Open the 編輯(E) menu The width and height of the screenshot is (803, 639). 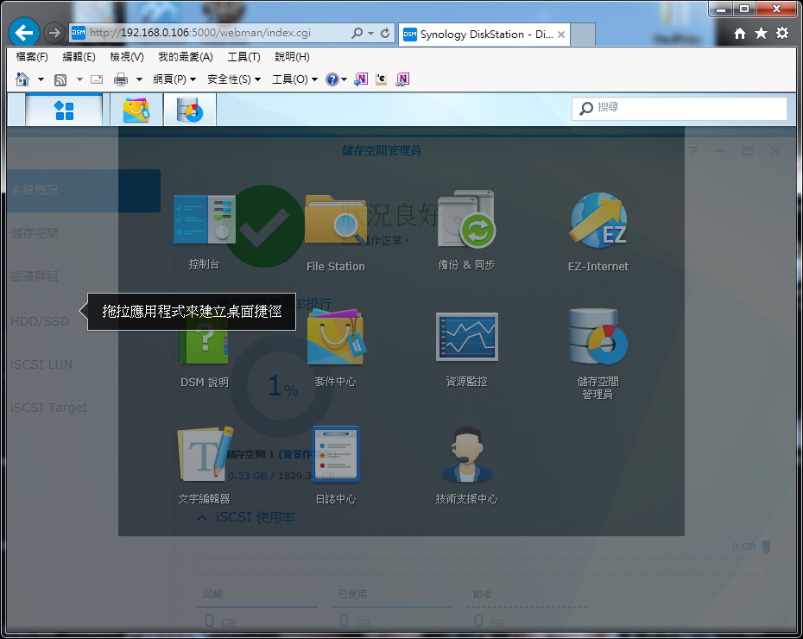tap(79, 57)
